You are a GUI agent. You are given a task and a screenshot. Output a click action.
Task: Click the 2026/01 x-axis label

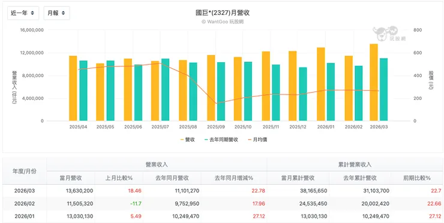point(326,127)
